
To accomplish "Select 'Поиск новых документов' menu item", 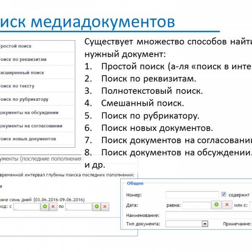I will (27, 139).
